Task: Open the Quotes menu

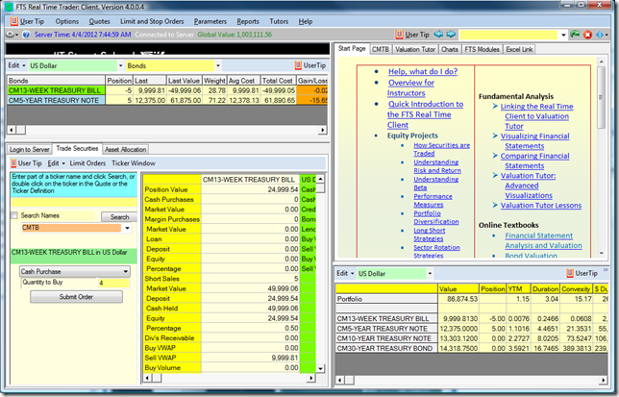Action: 100,21
